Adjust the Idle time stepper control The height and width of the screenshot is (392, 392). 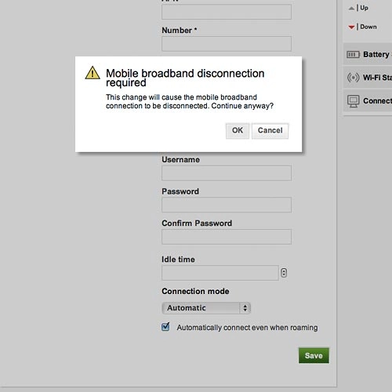pos(284,273)
